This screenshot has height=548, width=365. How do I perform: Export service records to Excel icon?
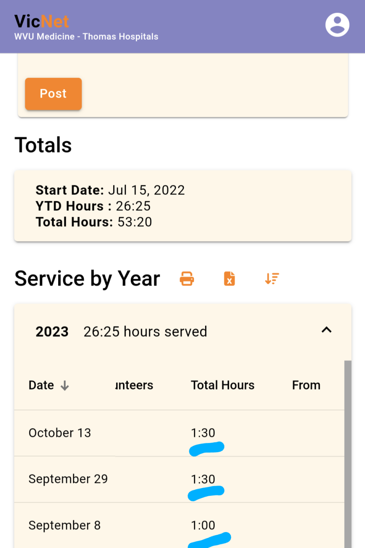click(230, 279)
